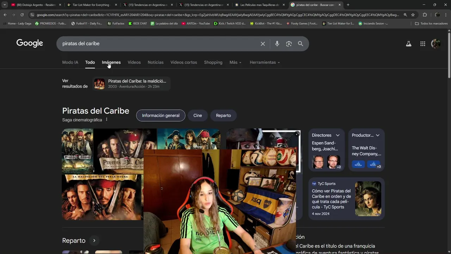Select the Cine chip
451x254 pixels.
(x=198, y=115)
